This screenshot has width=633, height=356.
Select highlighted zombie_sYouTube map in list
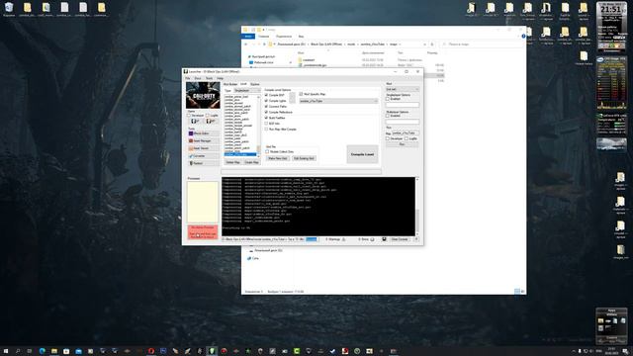pyautogui.click(x=240, y=154)
